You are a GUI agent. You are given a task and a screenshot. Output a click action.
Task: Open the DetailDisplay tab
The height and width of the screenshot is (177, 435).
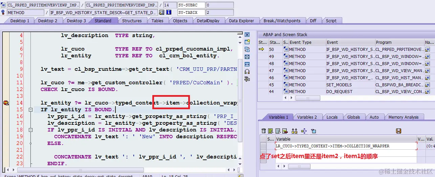coord(208,21)
